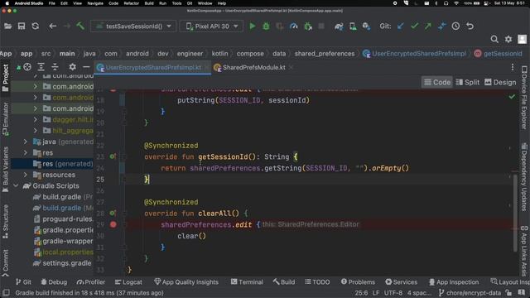Open Terminal tool window
Screen dimensions: 530x298
247,282
